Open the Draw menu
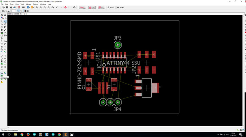 point(11,4)
